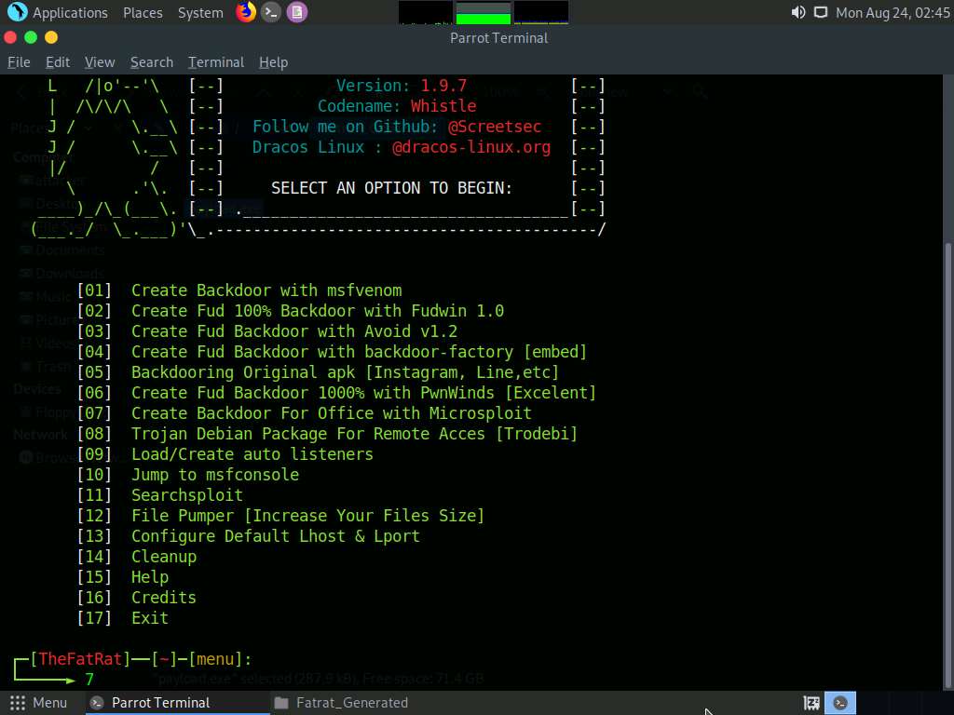The image size is (954, 715).
Task: Switch to Parrot Terminal taskbar button
Action: [176, 703]
